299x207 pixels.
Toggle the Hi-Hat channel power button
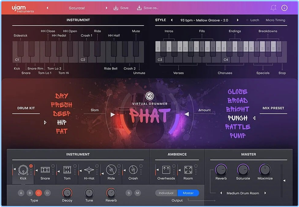point(97,166)
